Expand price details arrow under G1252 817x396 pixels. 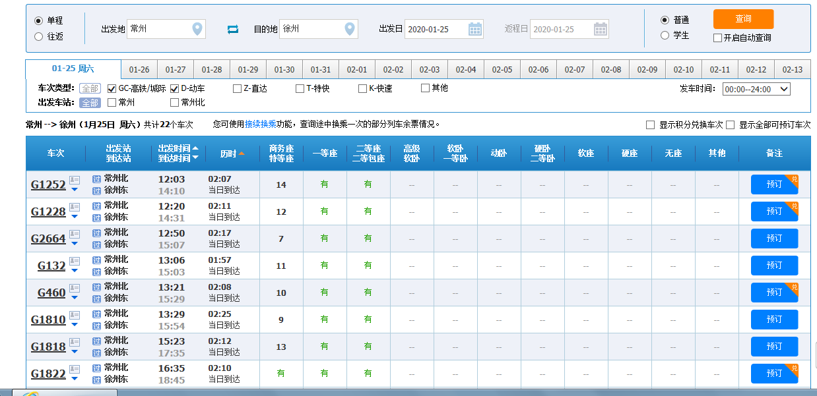pos(75,190)
